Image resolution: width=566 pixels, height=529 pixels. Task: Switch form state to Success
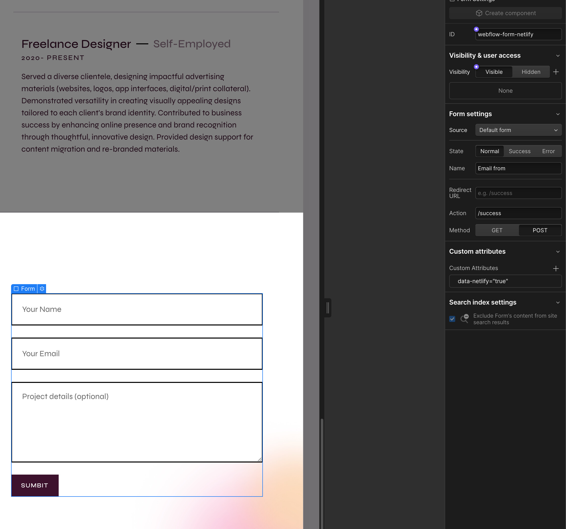coord(519,151)
